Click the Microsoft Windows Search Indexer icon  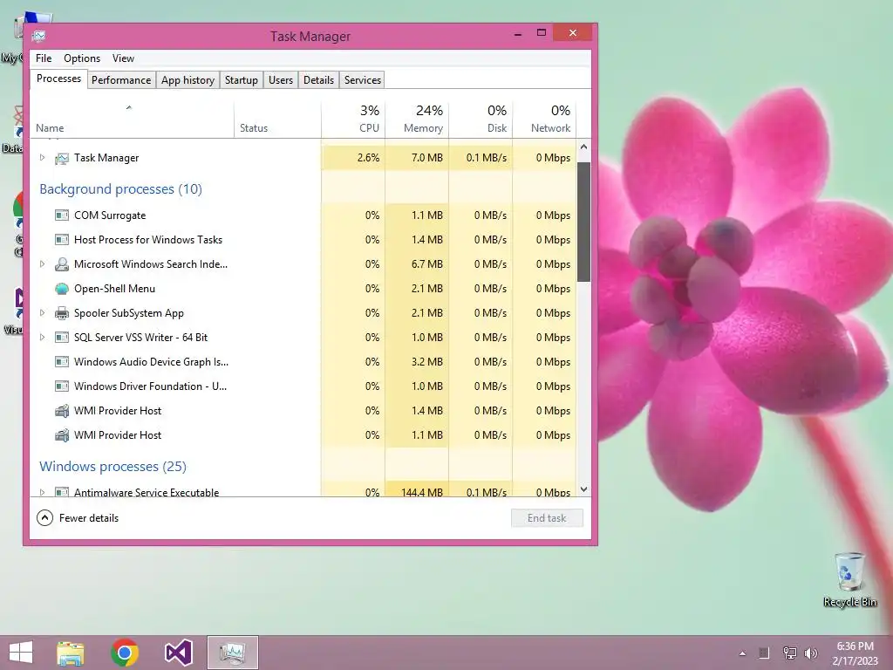coord(62,264)
